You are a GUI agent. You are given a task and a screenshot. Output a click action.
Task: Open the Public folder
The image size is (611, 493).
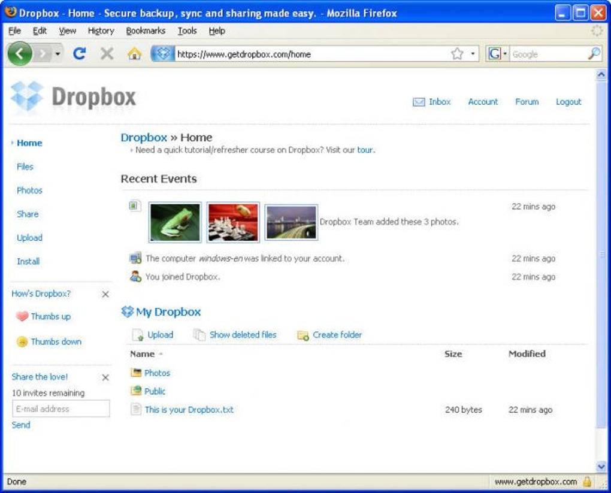click(x=155, y=391)
